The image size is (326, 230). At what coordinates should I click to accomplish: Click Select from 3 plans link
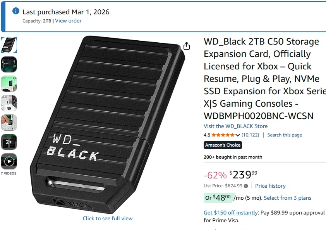287,198
